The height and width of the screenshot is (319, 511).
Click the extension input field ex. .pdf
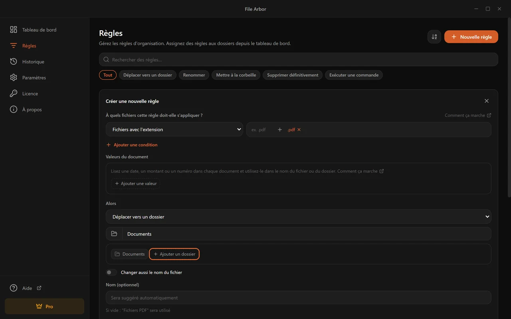[x=261, y=130]
